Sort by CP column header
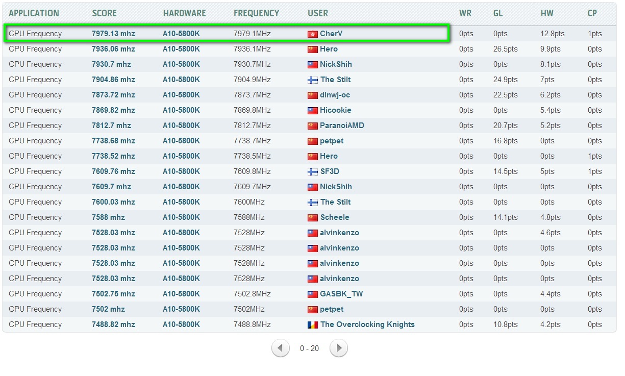 tap(592, 13)
